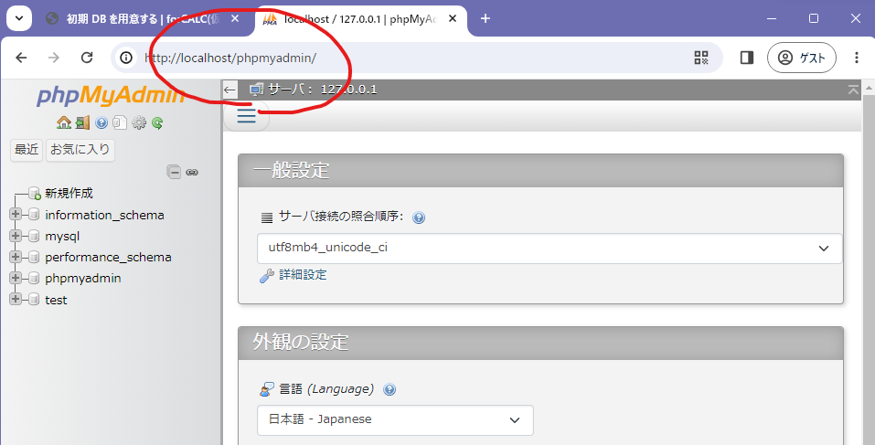Switch to the 最近 tab
Screen dimensions: 875x445
click(x=27, y=150)
